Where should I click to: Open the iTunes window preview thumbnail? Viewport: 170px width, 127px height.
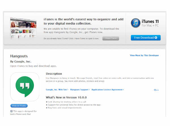tap(23, 28)
